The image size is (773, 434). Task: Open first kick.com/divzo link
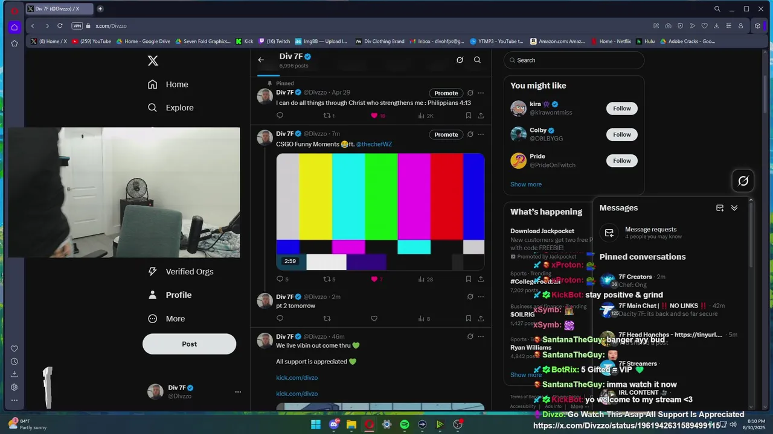point(297,378)
